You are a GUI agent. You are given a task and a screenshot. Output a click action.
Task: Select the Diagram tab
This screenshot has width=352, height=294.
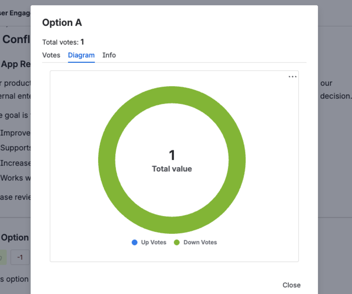click(x=81, y=55)
